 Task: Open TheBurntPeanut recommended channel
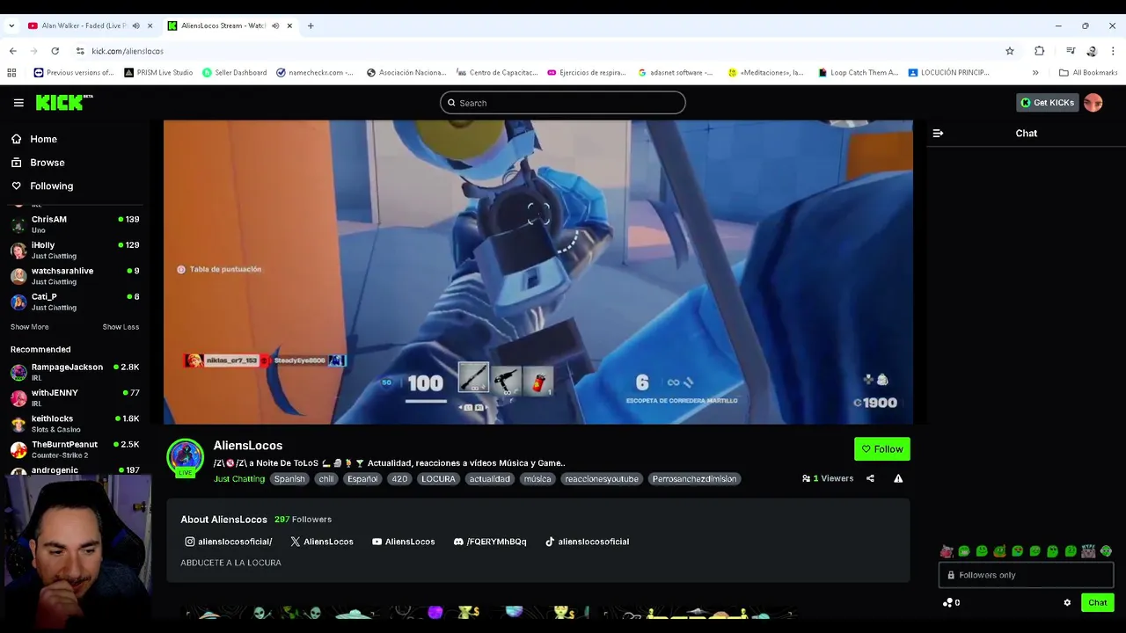click(x=76, y=449)
